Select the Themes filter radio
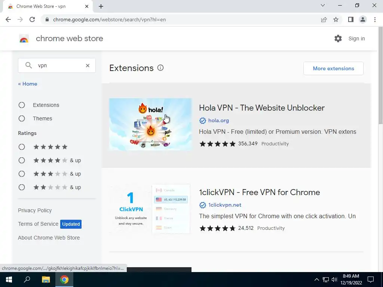 pyautogui.click(x=22, y=118)
